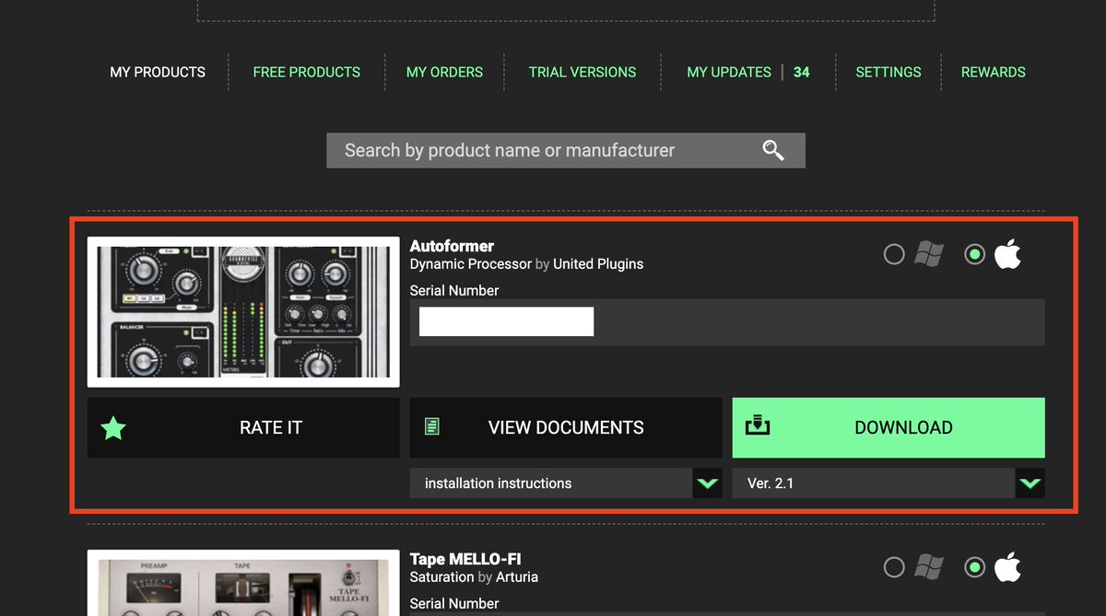Click the installation instructions dropdown arrow
Image resolution: width=1106 pixels, height=616 pixels.
[x=708, y=482]
